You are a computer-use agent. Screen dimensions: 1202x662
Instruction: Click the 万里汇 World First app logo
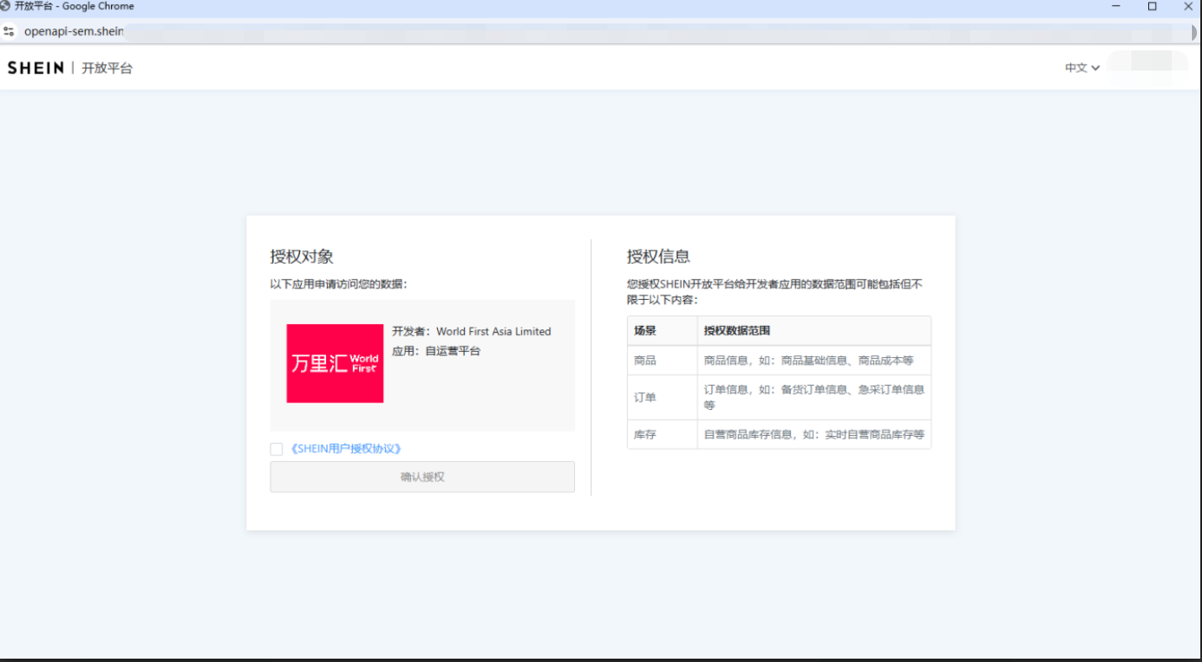click(x=335, y=364)
